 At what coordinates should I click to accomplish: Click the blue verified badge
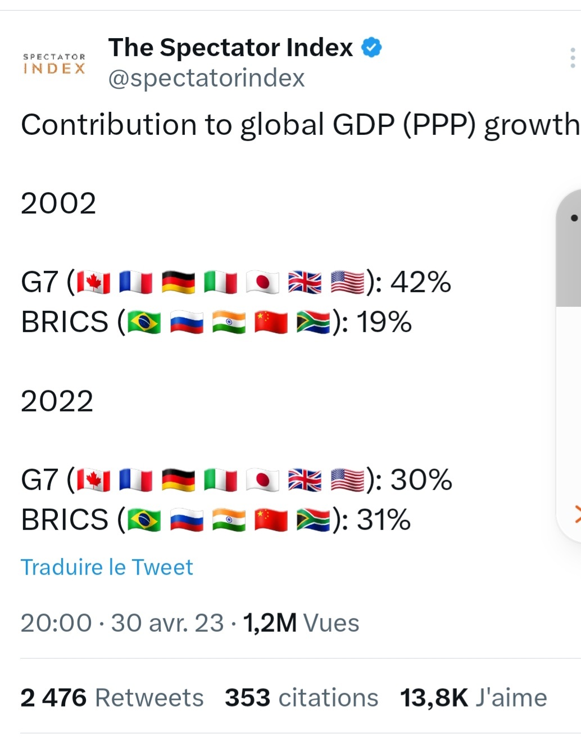tap(371, 47)
